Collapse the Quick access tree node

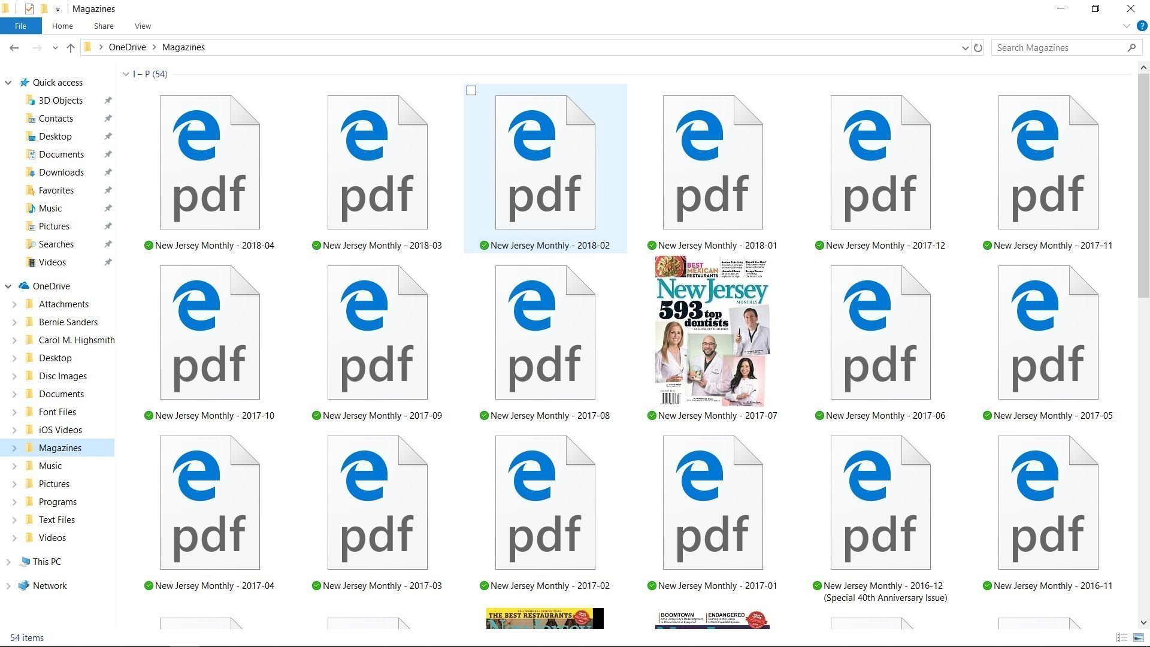pos(8,83)
